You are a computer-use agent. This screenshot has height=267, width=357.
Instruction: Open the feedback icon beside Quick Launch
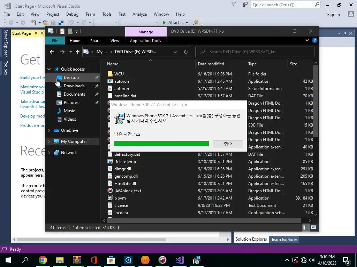(245, 5)
